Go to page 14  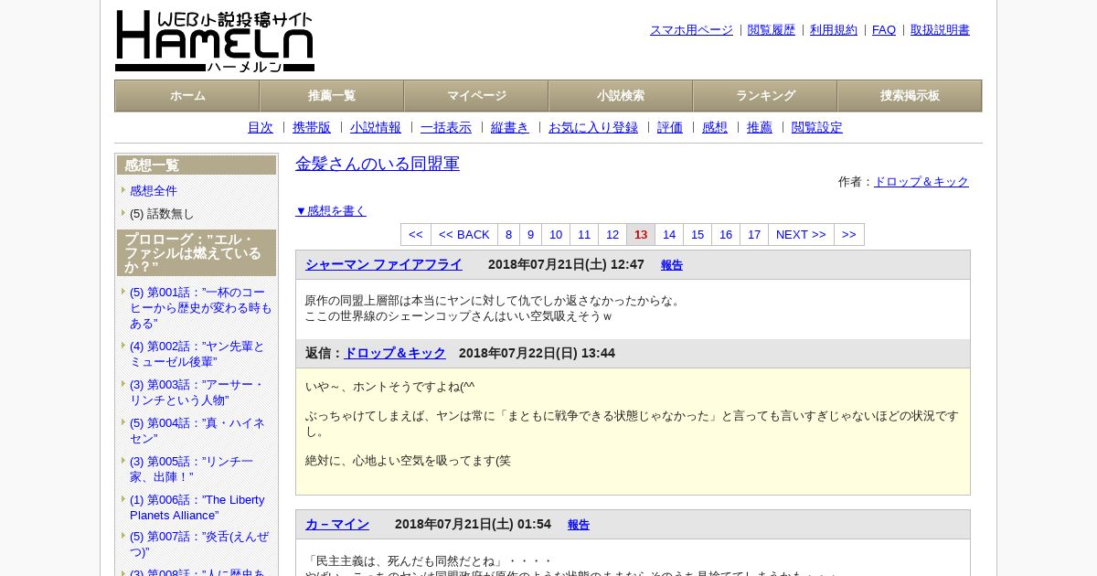(669, 235)
